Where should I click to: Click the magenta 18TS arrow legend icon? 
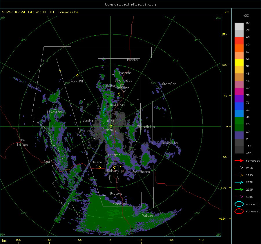tap(239, 197)
